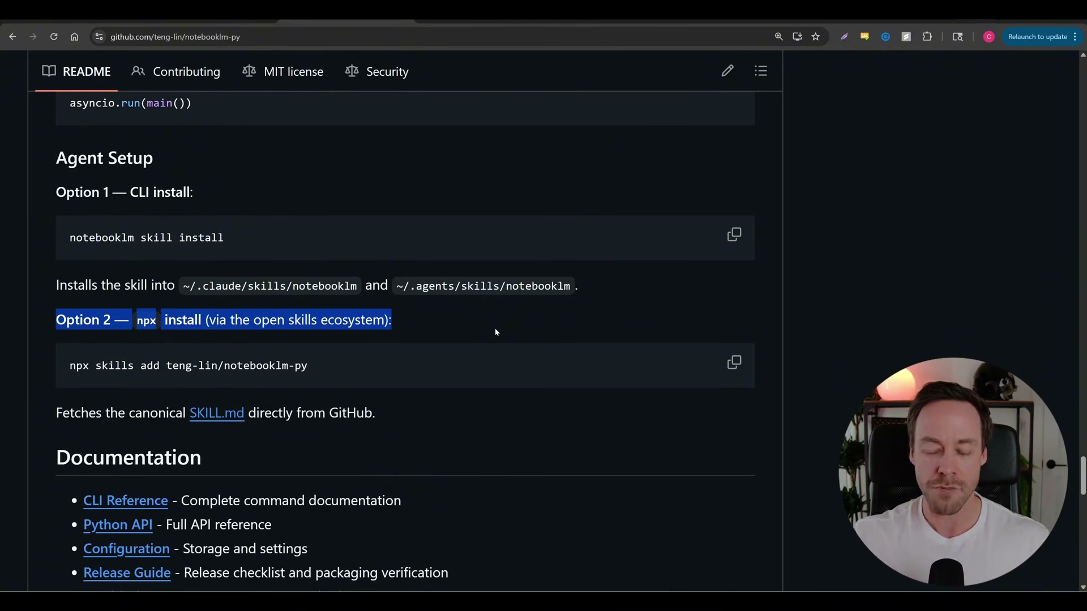This screenshot has width=1087, height=611.
Task: Click the Option 1 — CLI install text
Action: click(124, 192)
